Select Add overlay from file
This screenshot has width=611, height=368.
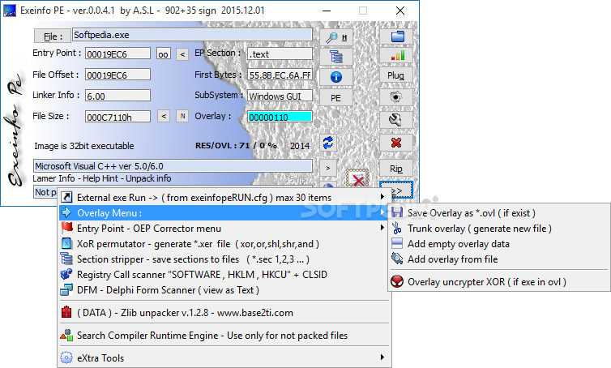[x=499, y=259]
